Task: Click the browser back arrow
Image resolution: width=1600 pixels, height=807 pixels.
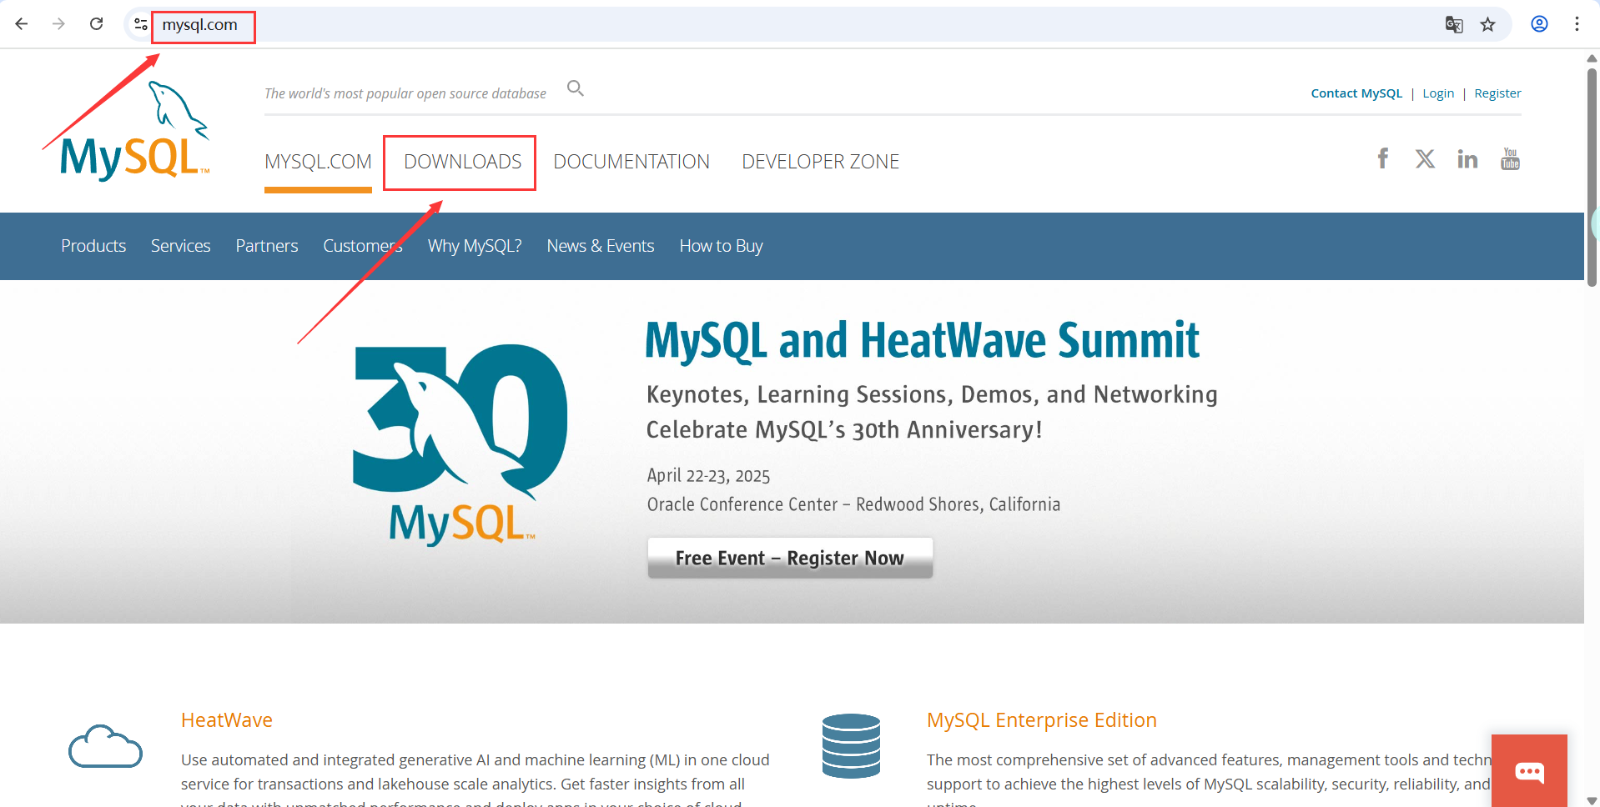Action: tap(22, 24)
